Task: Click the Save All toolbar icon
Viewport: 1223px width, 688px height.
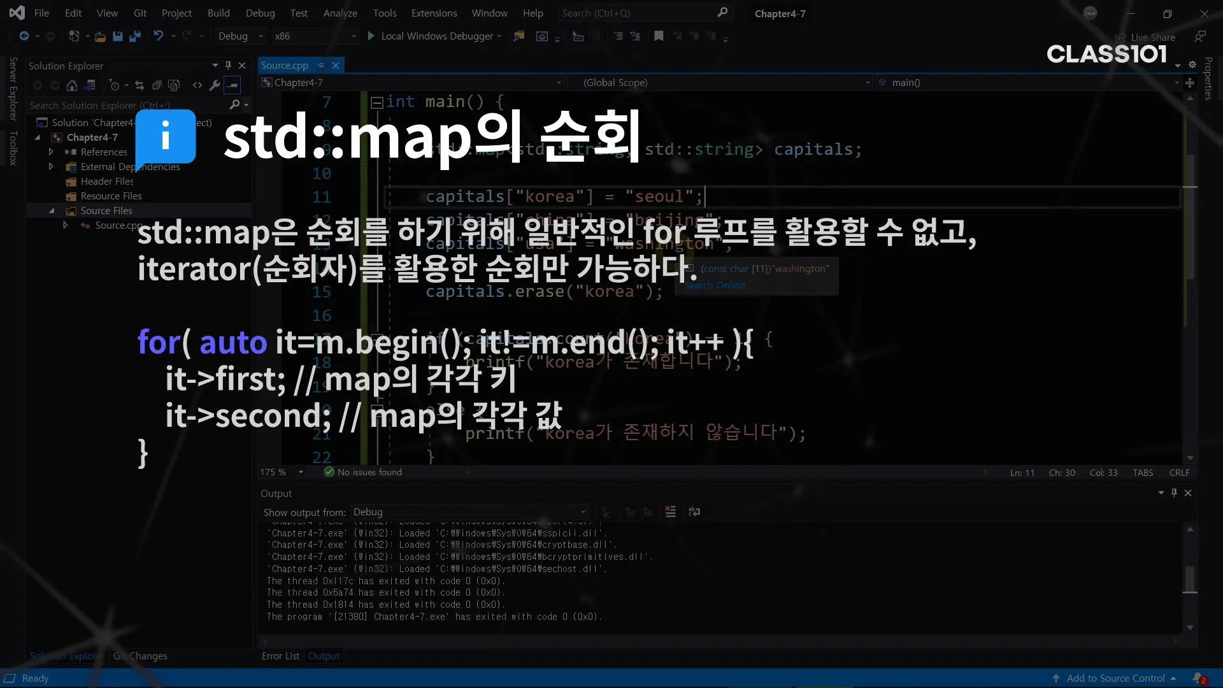Action: click(134, 36)
